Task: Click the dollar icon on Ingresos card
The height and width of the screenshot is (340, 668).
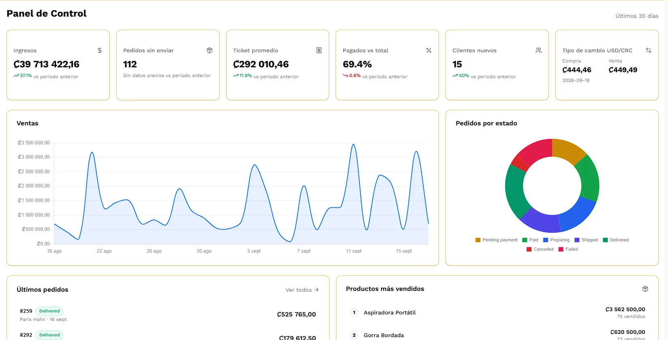Action: pos(100,50)
